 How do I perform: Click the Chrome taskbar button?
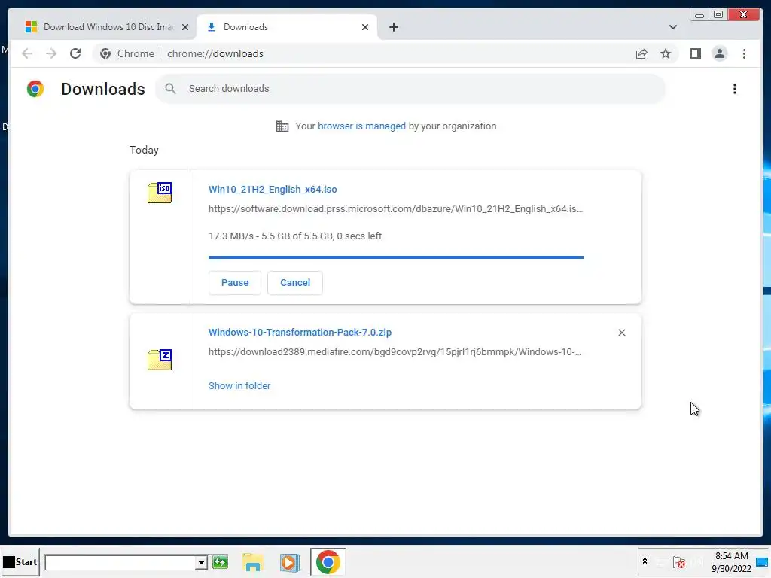coord(328,561)
